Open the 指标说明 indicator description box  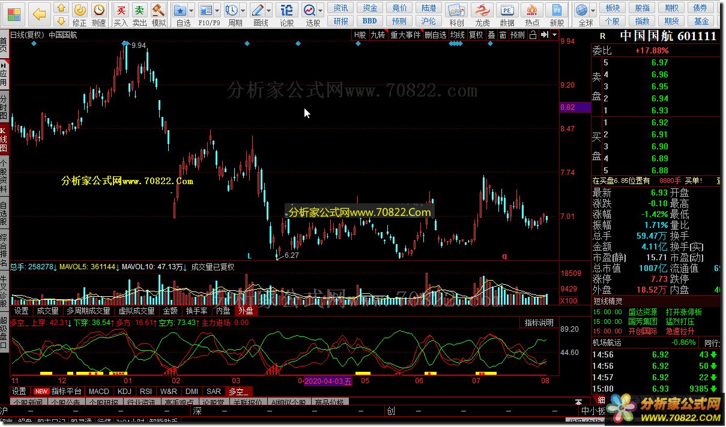pos(539,322)
